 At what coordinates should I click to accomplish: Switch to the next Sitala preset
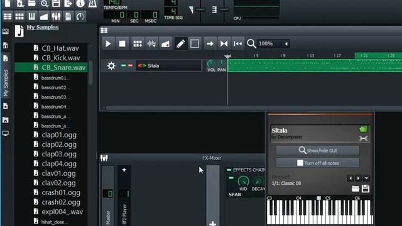point(358,178)
